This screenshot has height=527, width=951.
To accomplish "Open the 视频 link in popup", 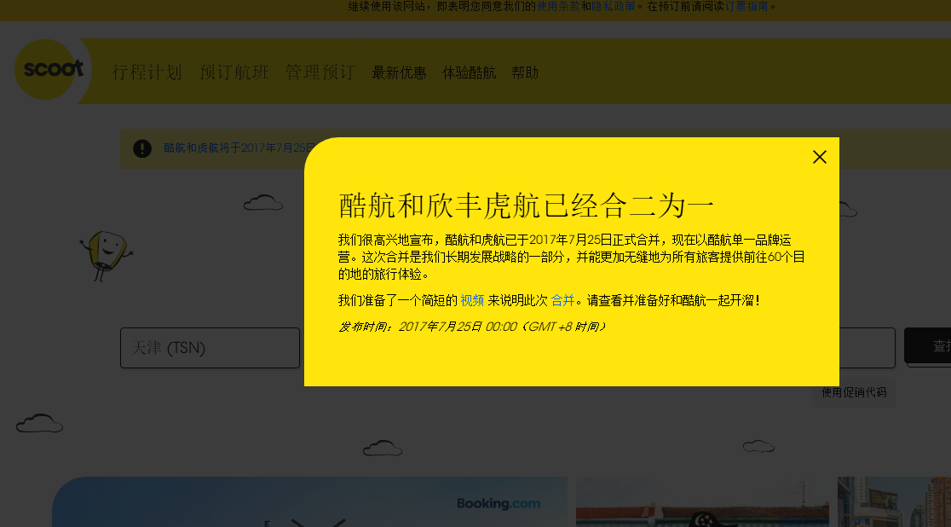I will click(472, 300).
